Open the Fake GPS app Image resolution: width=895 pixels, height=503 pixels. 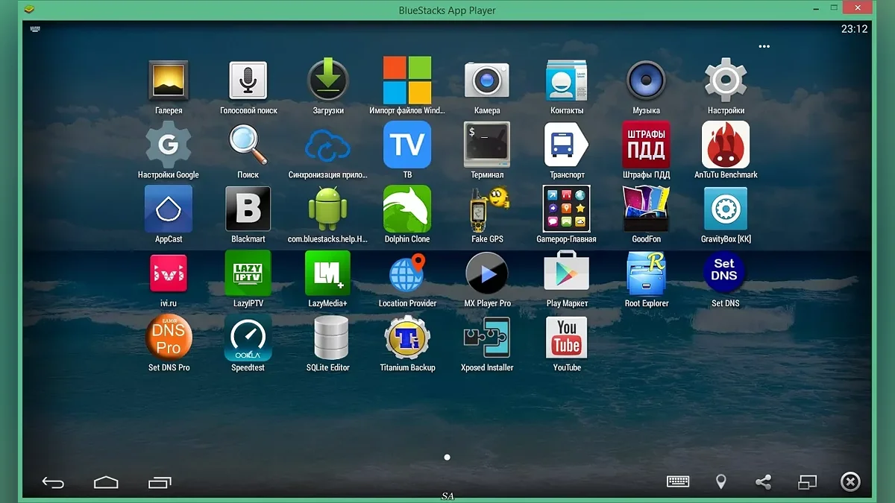[x=487, y=209]
